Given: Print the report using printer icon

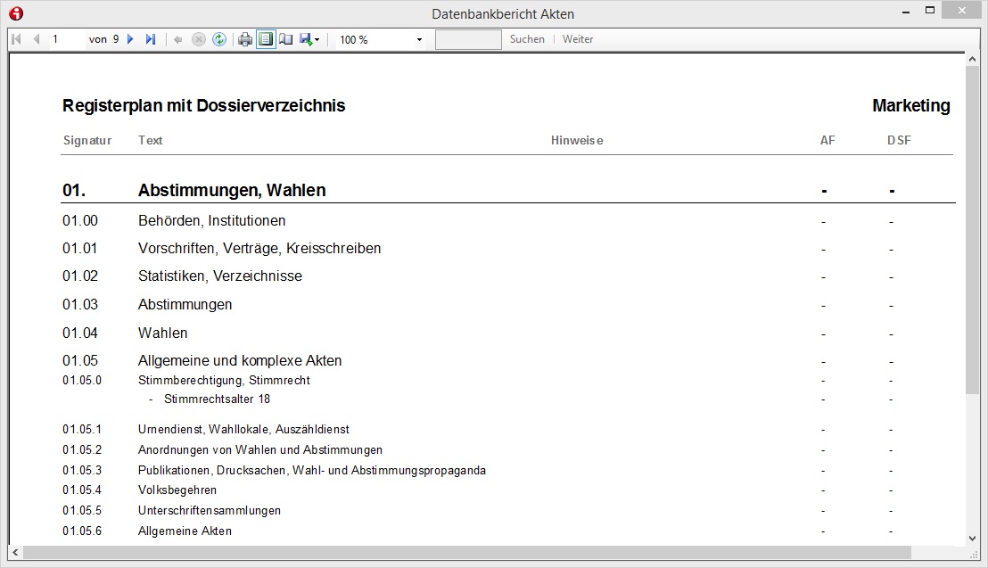Looking at the screenshot, I should click(x=245, y=39).
